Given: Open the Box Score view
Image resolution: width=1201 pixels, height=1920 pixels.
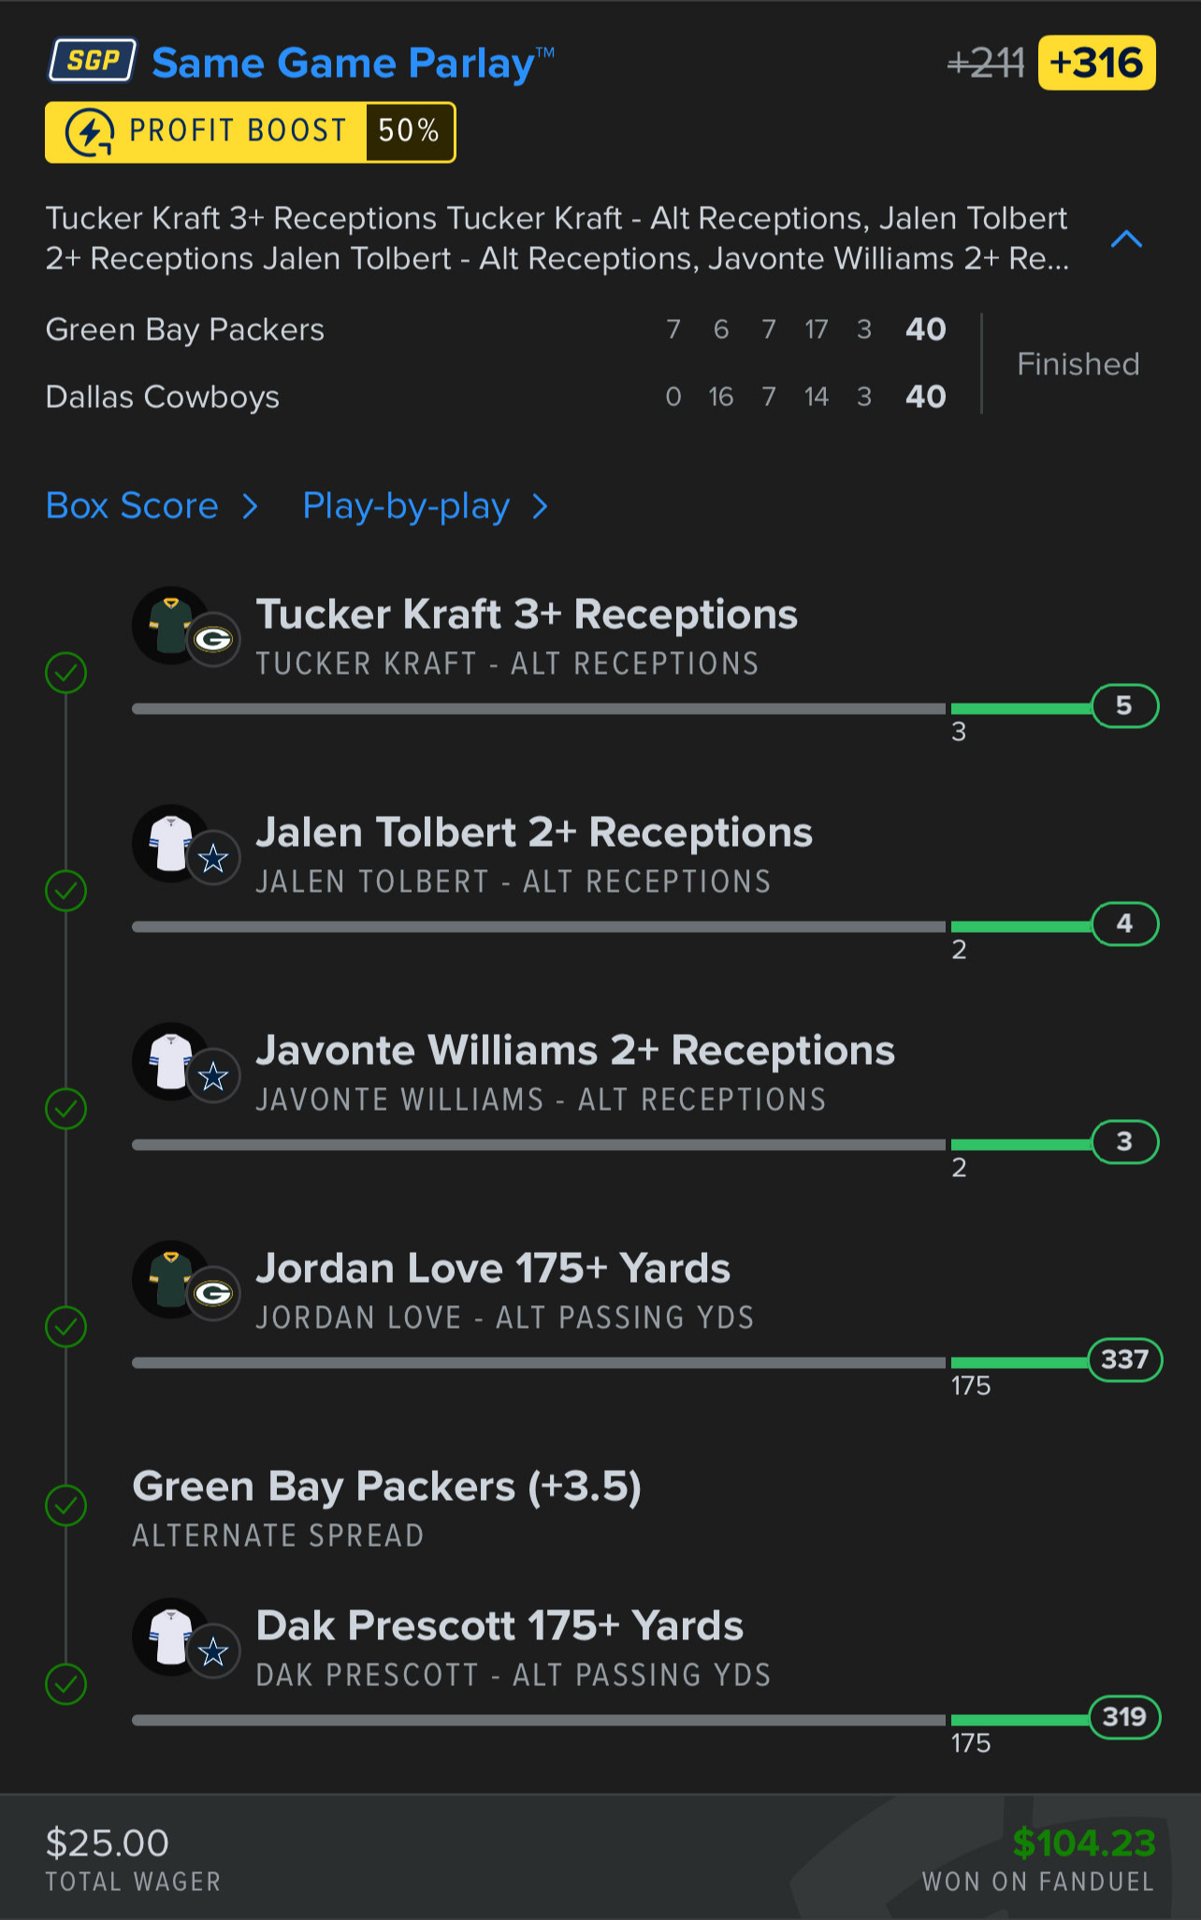Looking at the screenshot, I should pos(132,506).
